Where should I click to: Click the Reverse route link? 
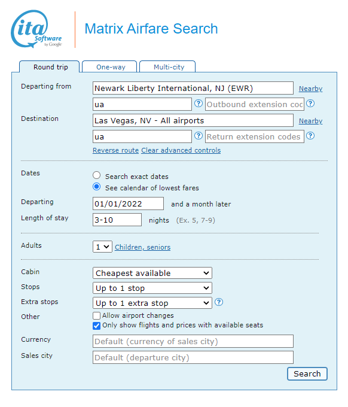[115, 150]
